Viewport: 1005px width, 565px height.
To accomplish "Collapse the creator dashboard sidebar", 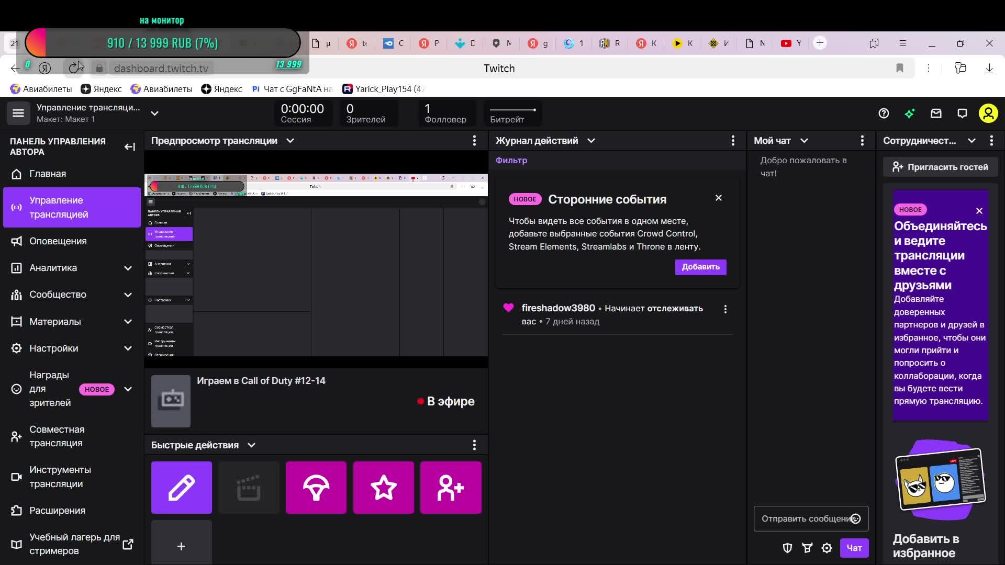I will (x=129, y=146).
